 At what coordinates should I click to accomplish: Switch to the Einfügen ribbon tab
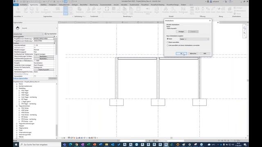(75, 4)
